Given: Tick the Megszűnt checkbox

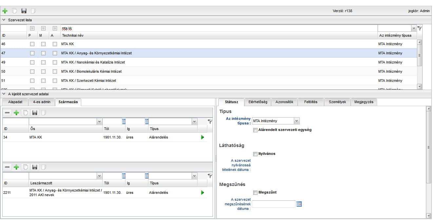Looking at the screenshot, I should coord(255,193).
